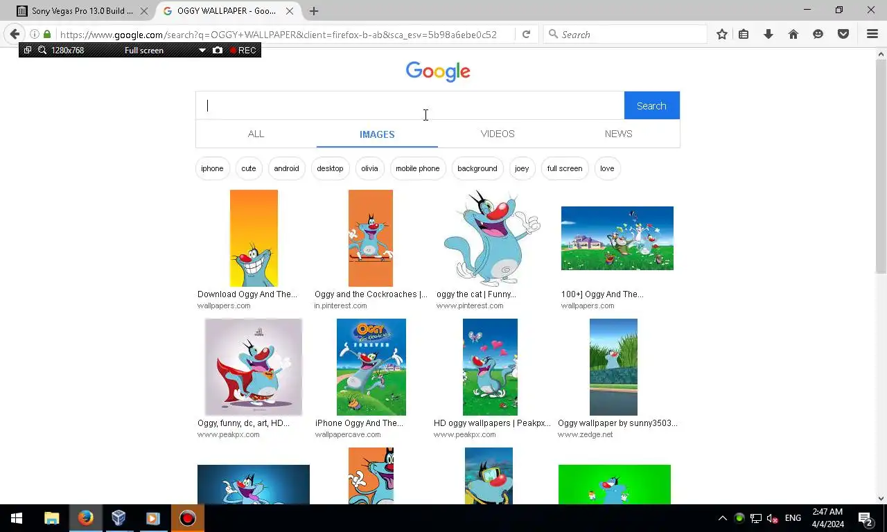Reload the current page
Viewport: 887px width, 532px height.
[527, 34]
